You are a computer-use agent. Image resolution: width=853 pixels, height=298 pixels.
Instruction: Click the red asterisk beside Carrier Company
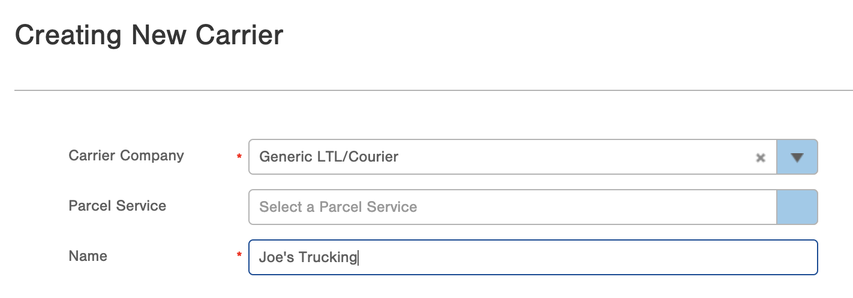[239, 157]
